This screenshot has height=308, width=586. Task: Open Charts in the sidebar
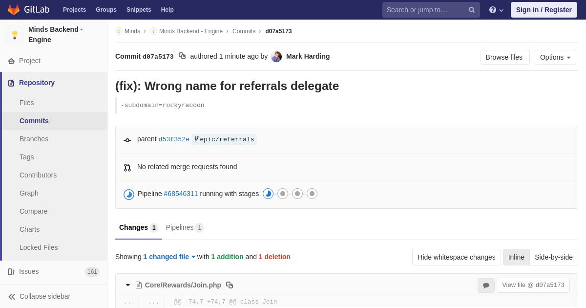click(54, 229)
